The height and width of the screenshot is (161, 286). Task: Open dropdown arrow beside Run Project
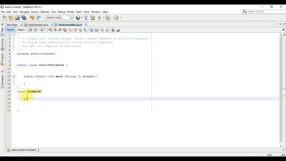[x=103, y=17]
